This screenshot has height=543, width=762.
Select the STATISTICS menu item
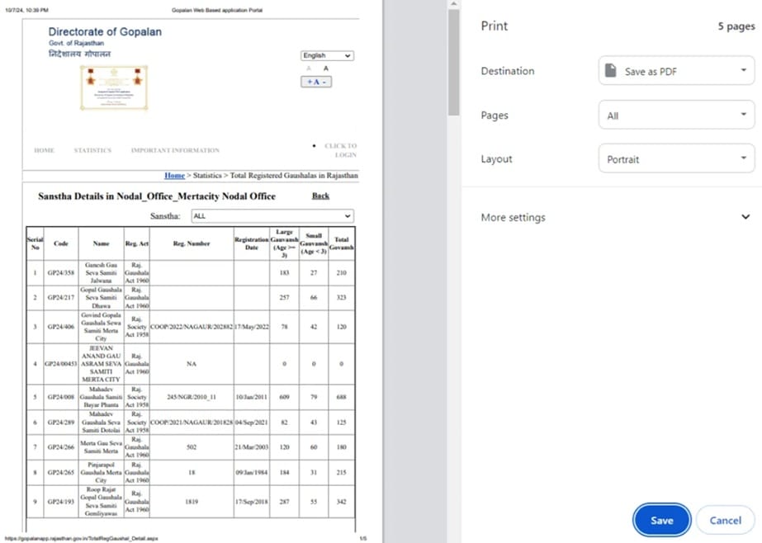click(92, 150)
